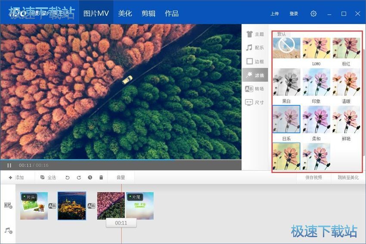The height and width of the screenshot is (244, 366).
Task: Apply the 印象 filter
Action: pos(316,82)
